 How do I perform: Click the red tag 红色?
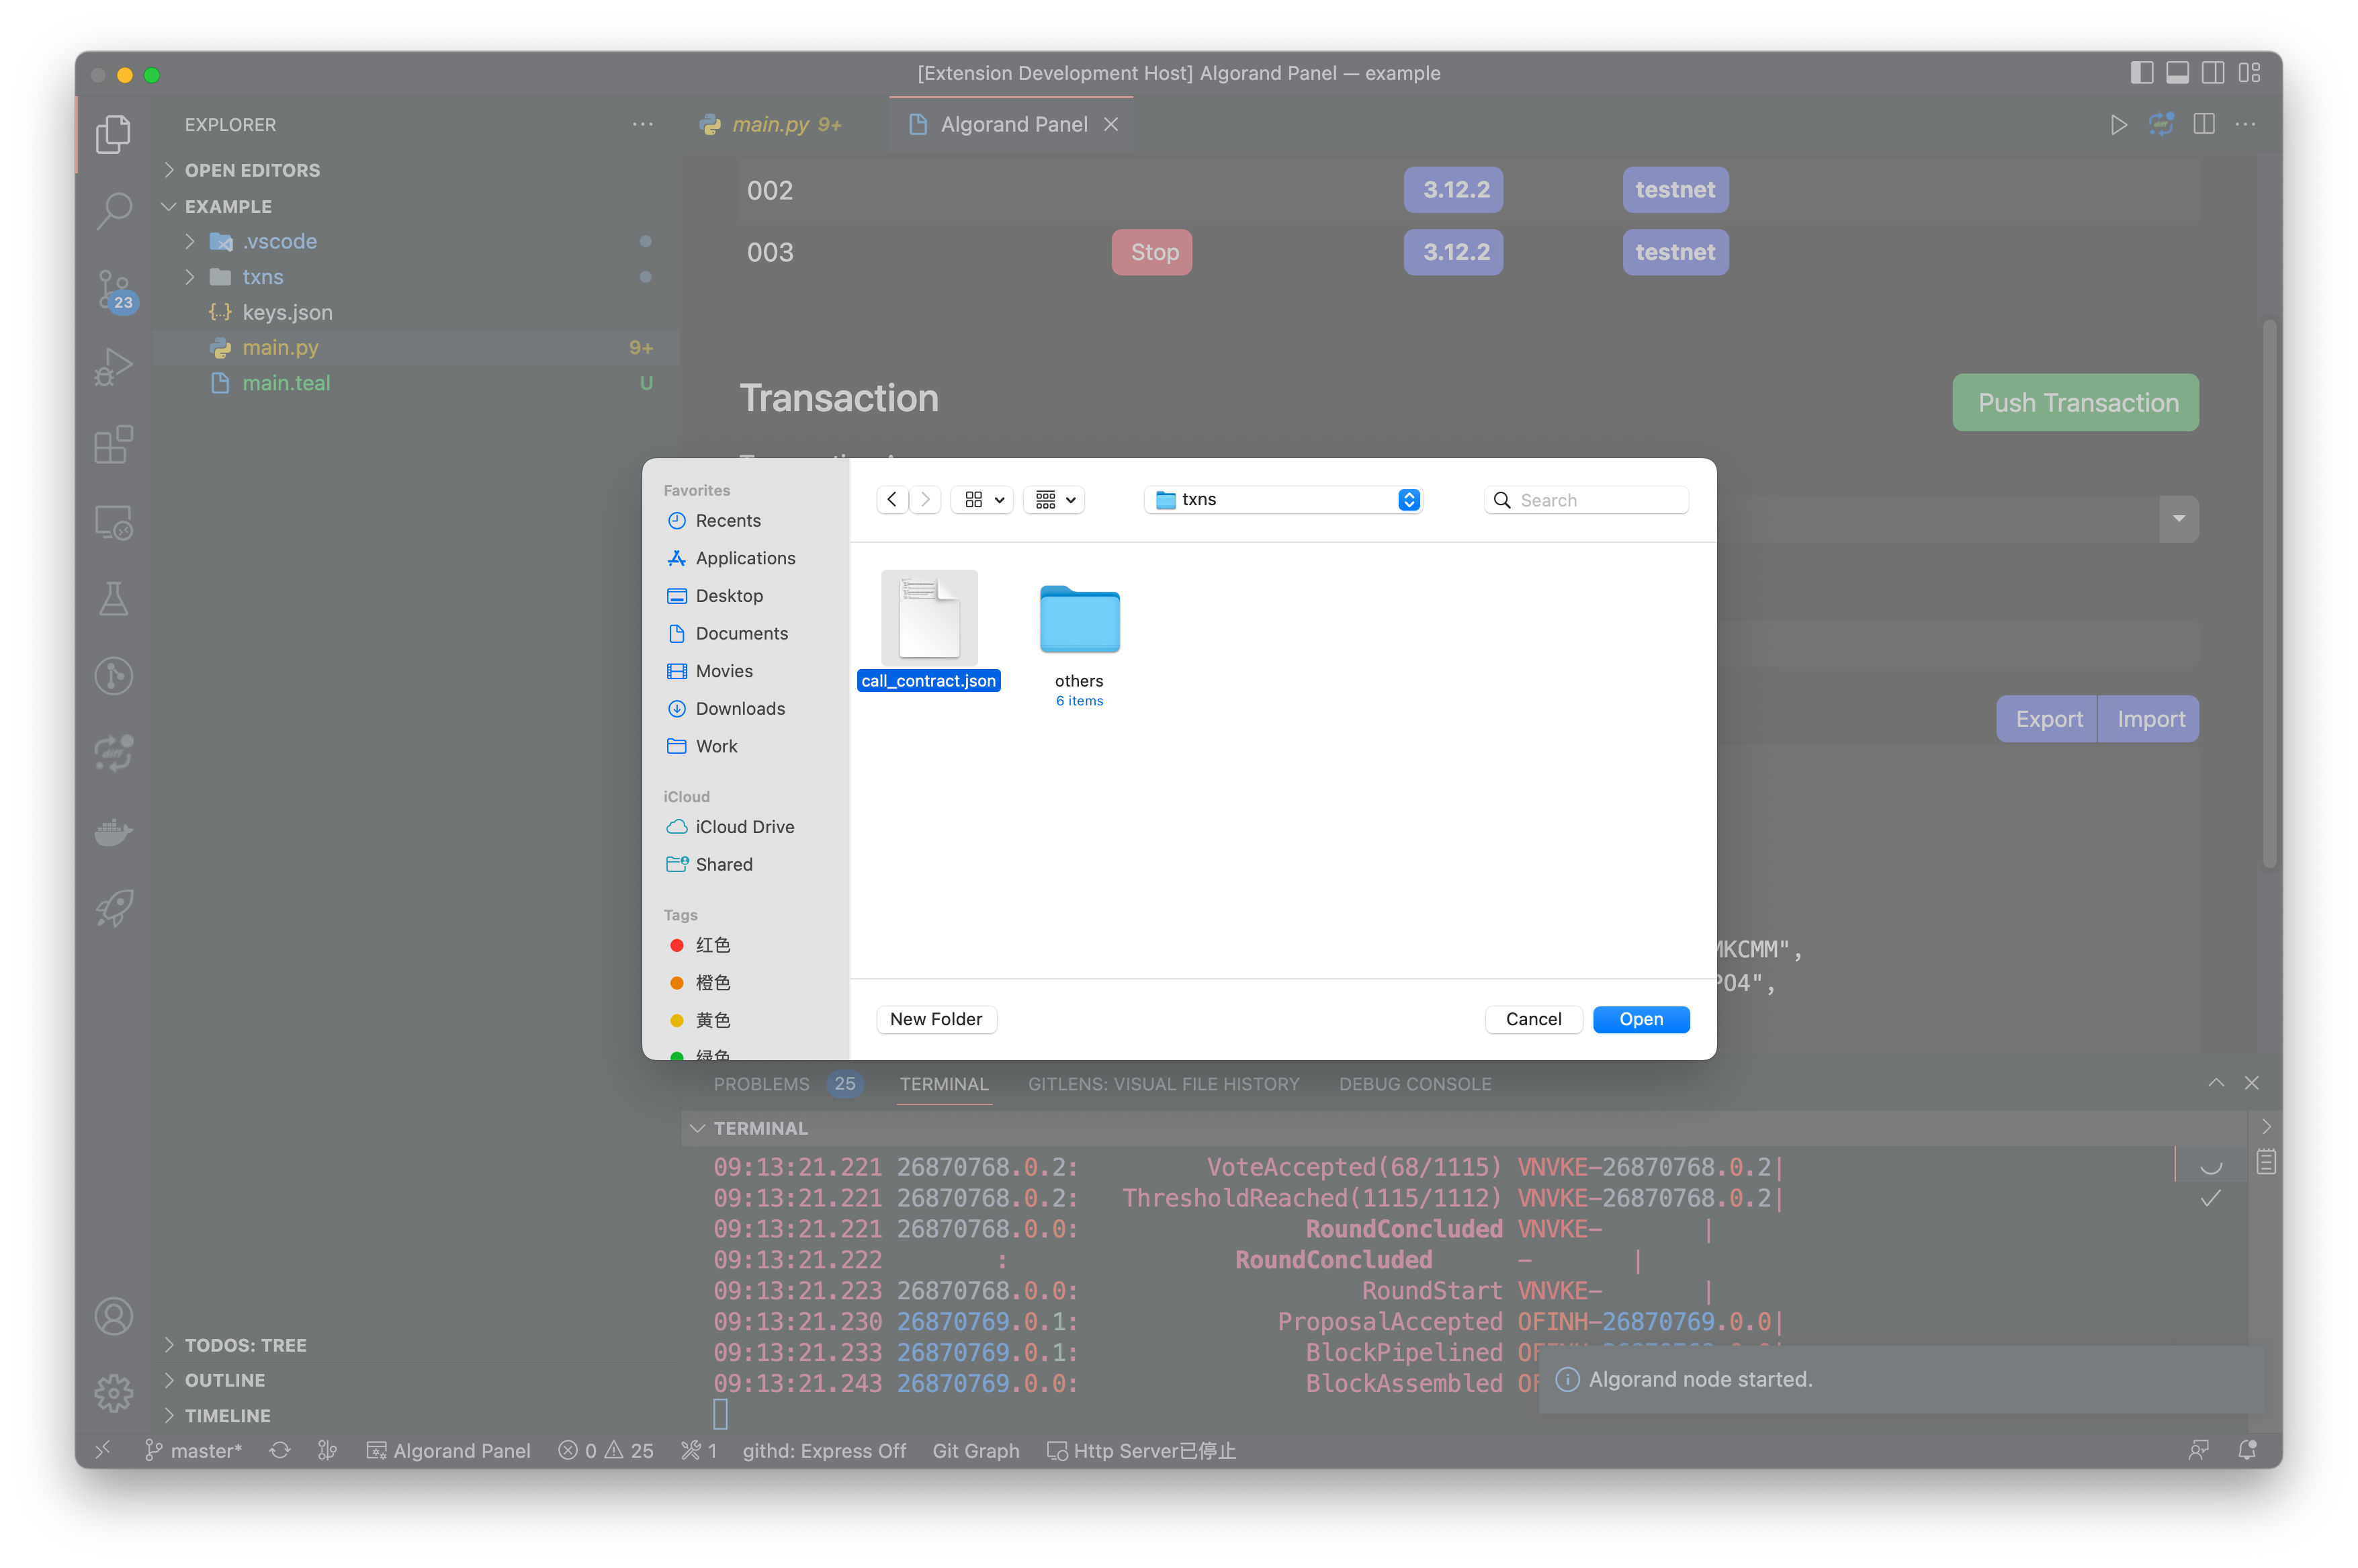coord(712,945)
